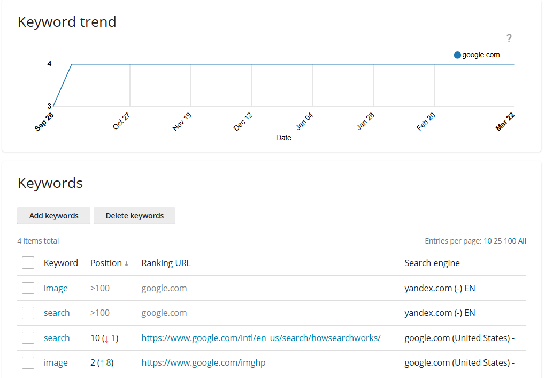Click 'yandex.com (-) EN' in image row
Viewport: 545px width, 378px height.
point(440,288)
